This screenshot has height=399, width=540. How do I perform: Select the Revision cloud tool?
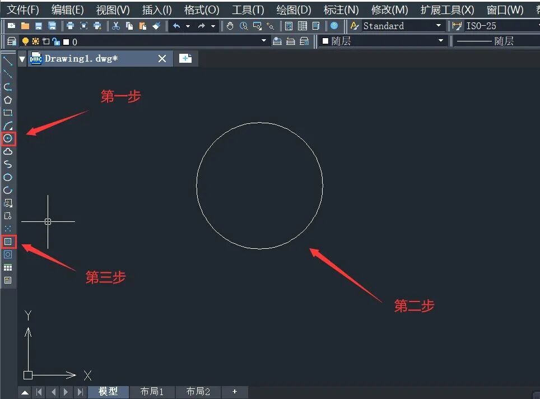tap(8, 152)
